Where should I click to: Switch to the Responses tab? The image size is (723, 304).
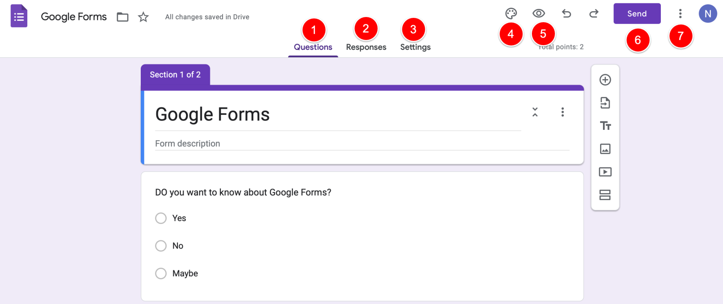pyautogui.click(x=366, y=47)
